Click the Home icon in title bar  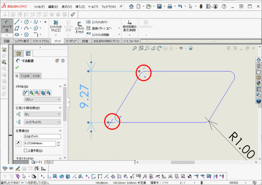[x=131, y=6]
